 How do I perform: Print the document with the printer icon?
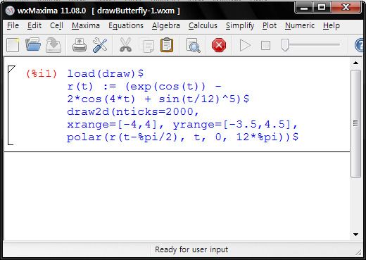(80, 45)
